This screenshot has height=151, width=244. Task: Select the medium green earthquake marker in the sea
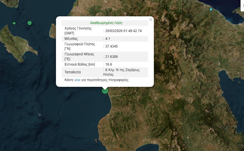30,23
